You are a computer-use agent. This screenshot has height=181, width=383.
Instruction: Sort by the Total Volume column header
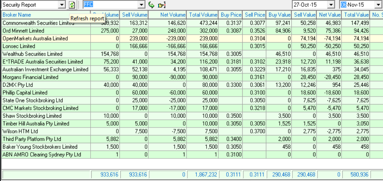(203, 15)
